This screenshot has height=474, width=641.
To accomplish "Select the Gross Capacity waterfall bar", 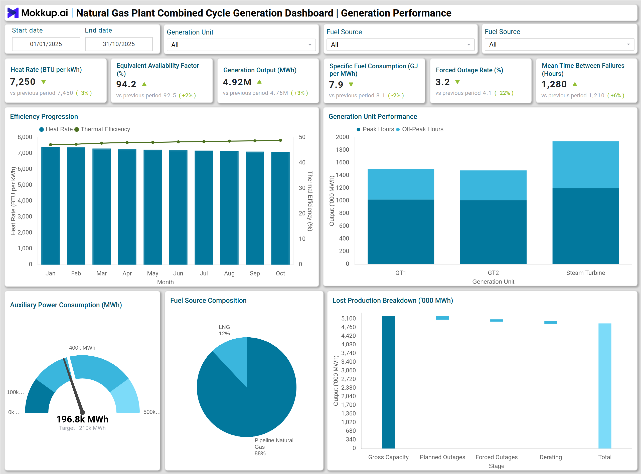I will (x=388, y=382).
